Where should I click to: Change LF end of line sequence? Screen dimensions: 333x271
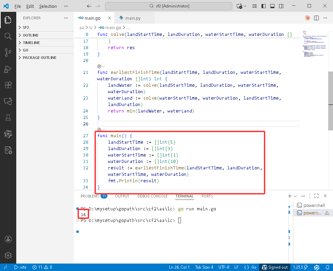236,267
